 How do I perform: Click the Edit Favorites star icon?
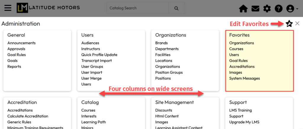click(x=289, y=24)
